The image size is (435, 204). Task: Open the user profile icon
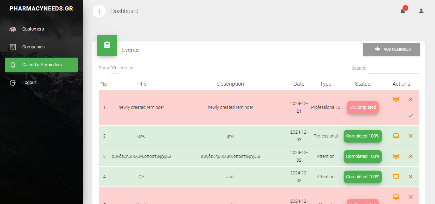click(x=421, y=11)
